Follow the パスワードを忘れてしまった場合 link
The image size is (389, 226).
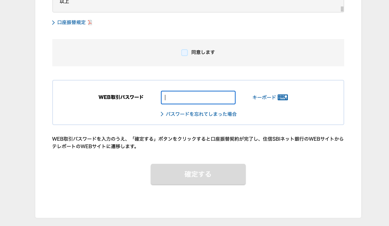point(201,114)
